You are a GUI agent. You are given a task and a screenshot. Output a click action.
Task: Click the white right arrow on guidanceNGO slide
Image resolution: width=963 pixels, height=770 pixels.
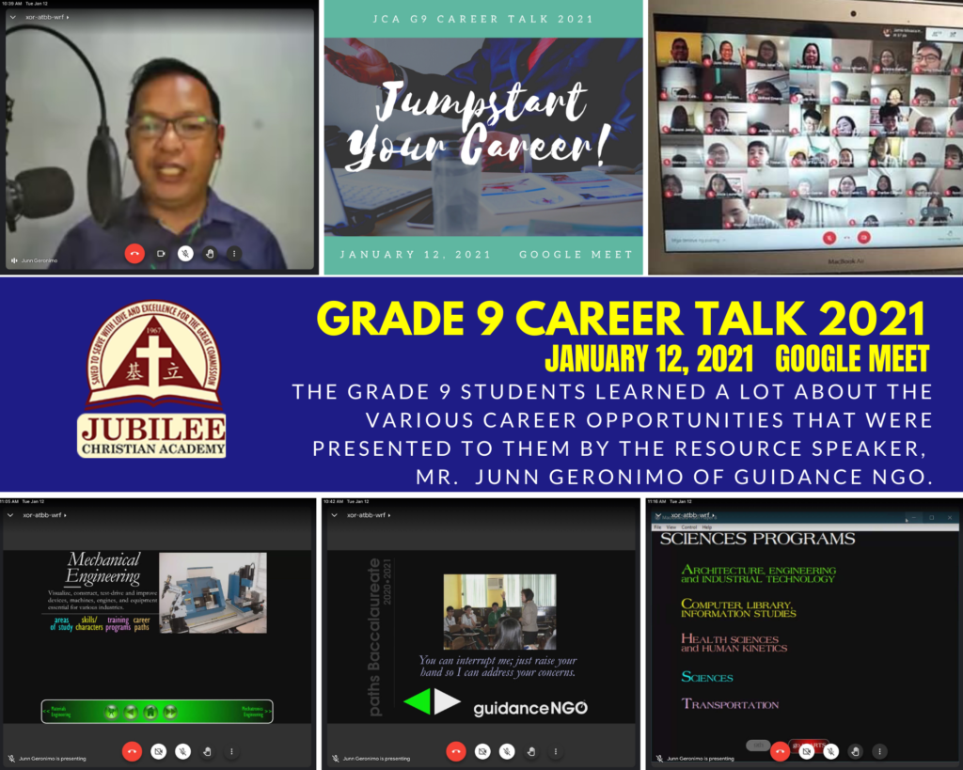click(447, 701)
